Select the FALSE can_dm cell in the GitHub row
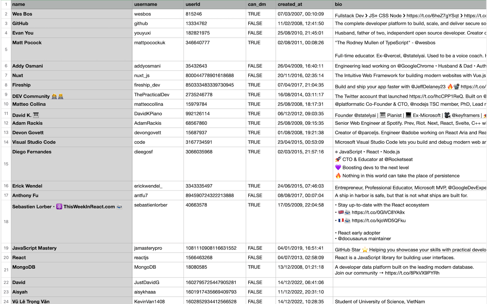Image resolution: width=487 pixels, height=304 pixels. [261, 24]
